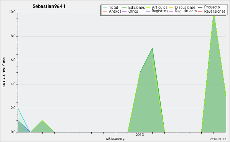Click the CC BY-SA 3.0 license text
This screenshot has width=230, height=142.
click(218, 139)
